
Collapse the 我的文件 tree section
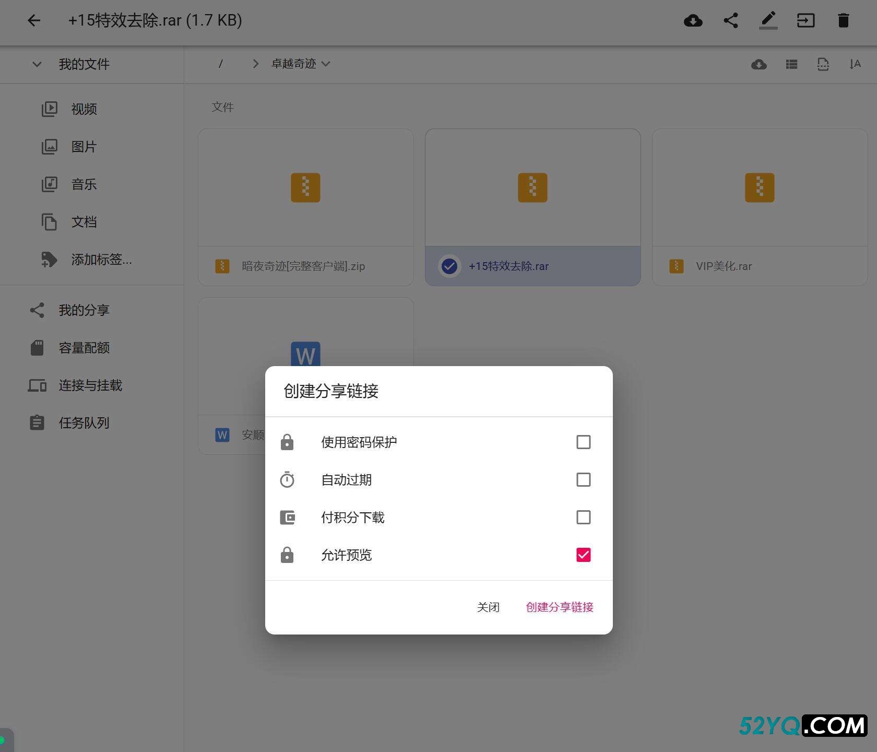(37, 64)
